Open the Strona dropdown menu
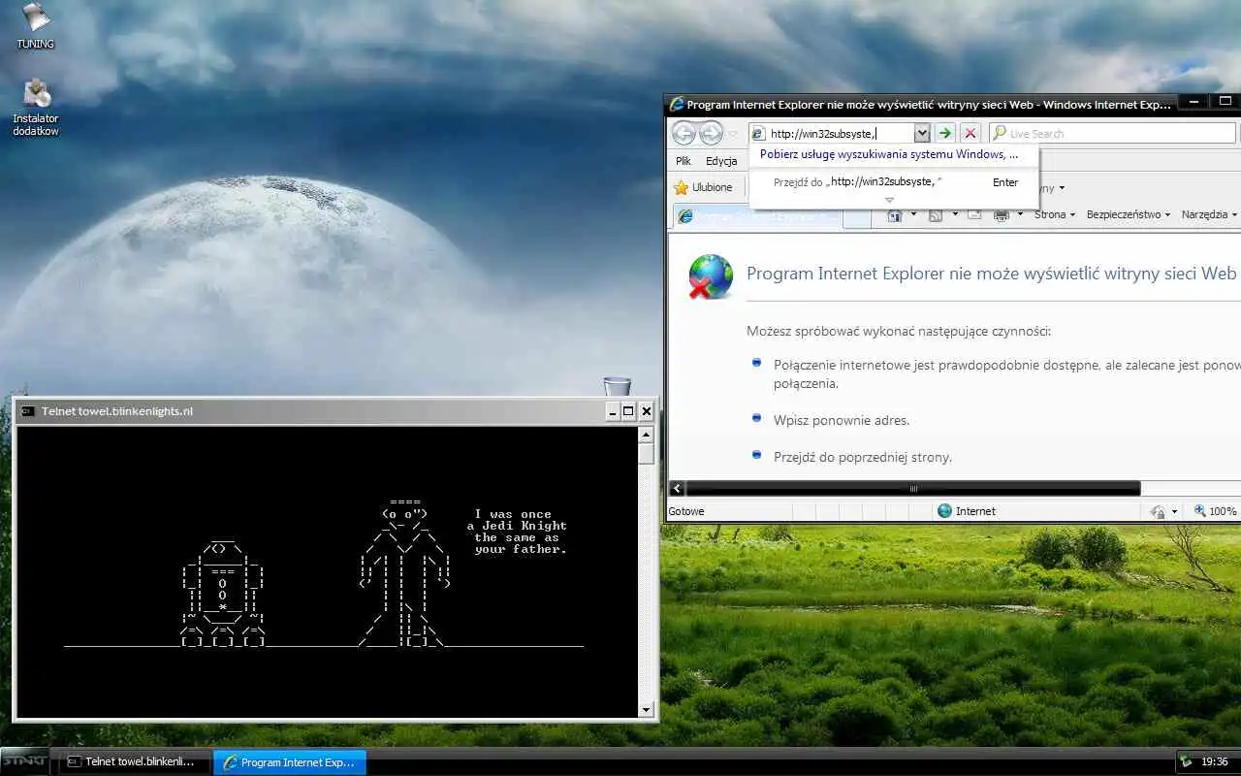This screenshot has height=776, width=1241. tap(1055, 214)
